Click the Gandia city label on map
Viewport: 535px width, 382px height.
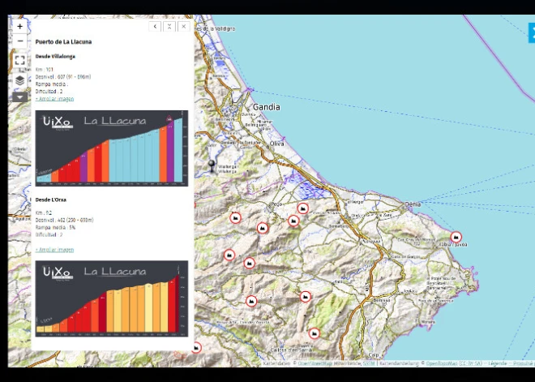point(266,107)
